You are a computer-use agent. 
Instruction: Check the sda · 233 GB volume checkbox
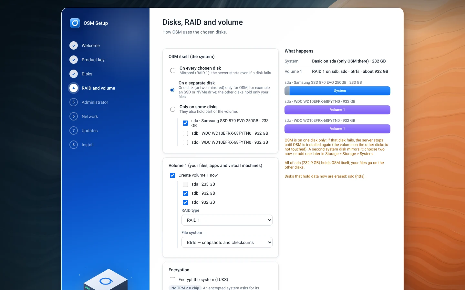tap(185, 184)
